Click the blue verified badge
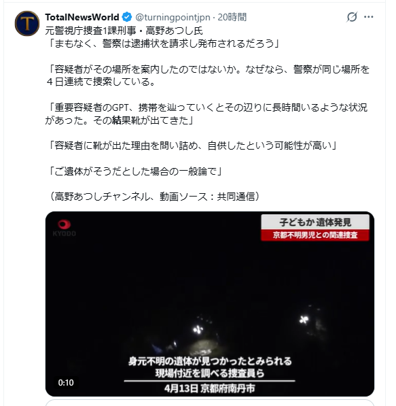396x406 pixels. 127,17
